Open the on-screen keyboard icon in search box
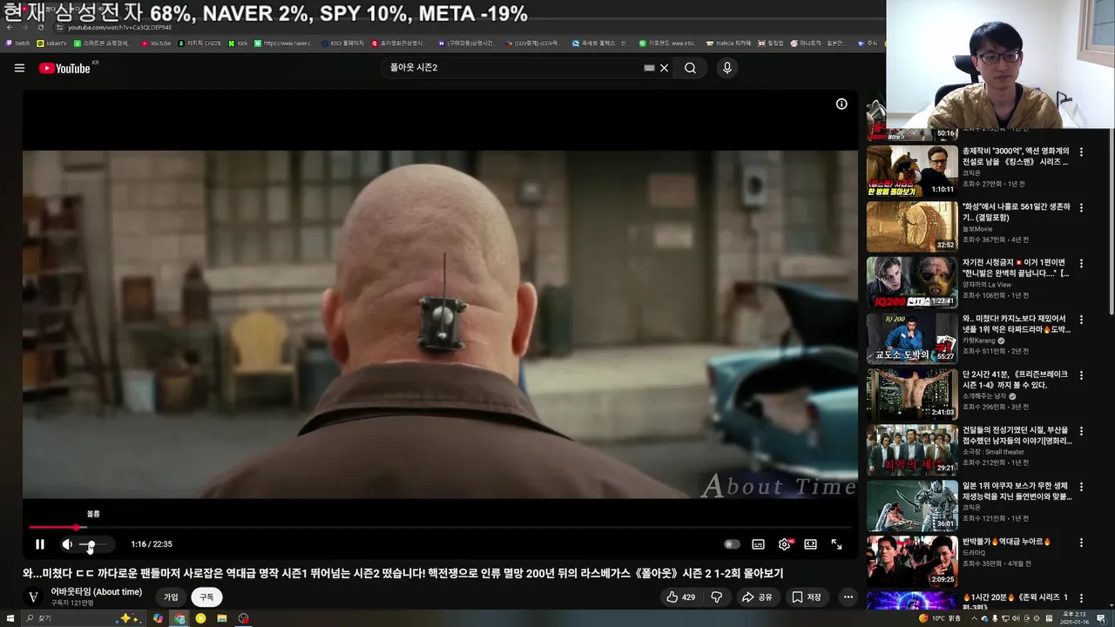 (649, 68)
